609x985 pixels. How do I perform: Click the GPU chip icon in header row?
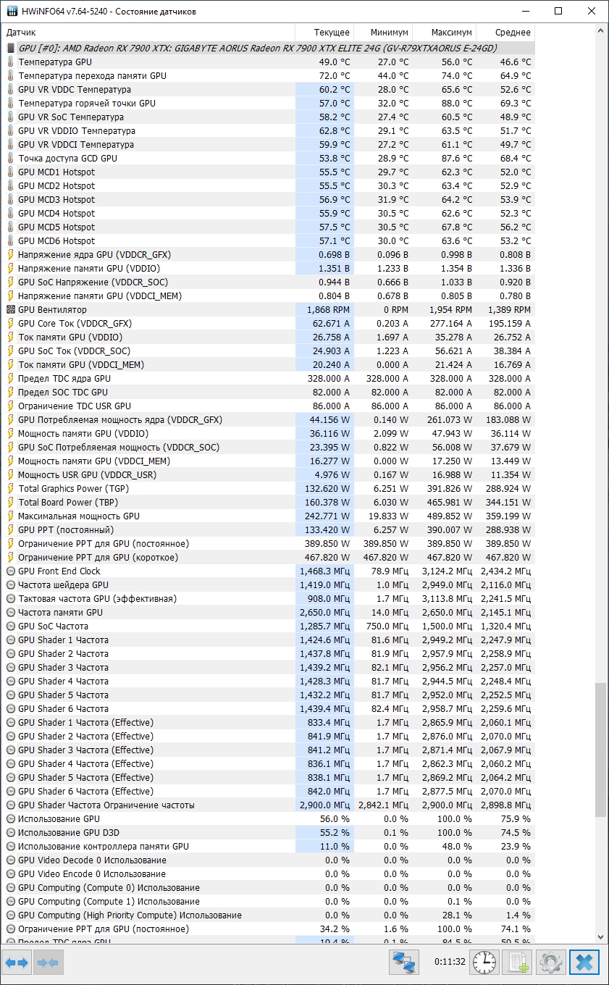[11, 49]
